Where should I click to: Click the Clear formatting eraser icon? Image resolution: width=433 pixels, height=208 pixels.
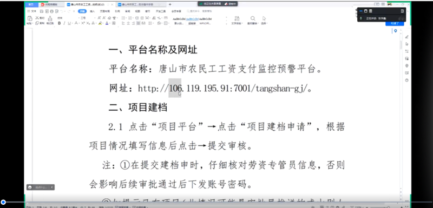(109, 18)
